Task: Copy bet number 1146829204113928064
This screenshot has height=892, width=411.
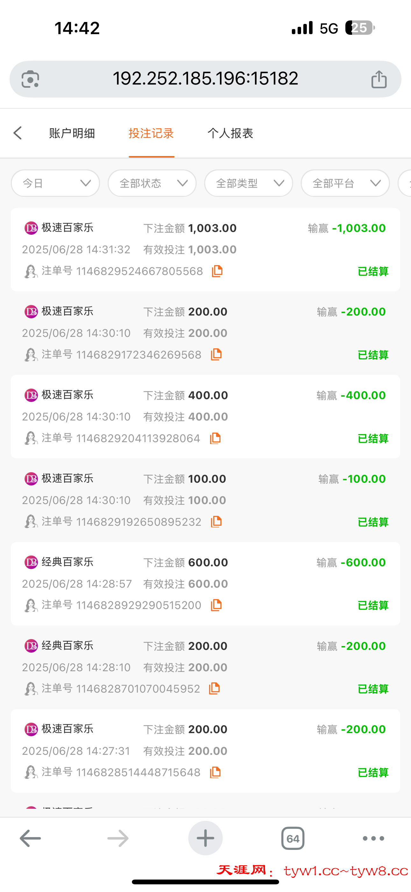Action: click(215, 438)
